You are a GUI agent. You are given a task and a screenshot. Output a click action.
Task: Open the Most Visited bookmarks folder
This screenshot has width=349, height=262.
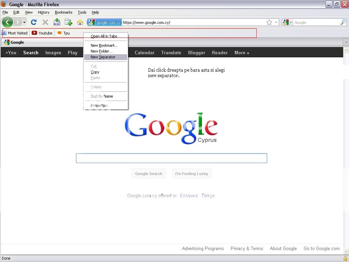coord(15,33)
